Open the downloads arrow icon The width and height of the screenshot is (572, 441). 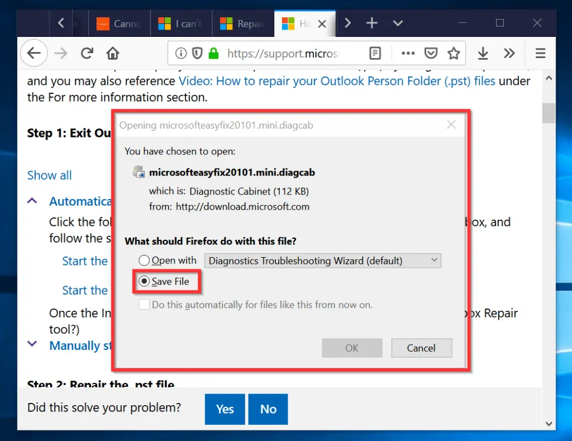click(x=483, y=53)
